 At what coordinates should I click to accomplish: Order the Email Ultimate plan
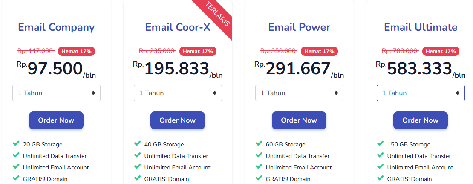click(x=421, y=120)
